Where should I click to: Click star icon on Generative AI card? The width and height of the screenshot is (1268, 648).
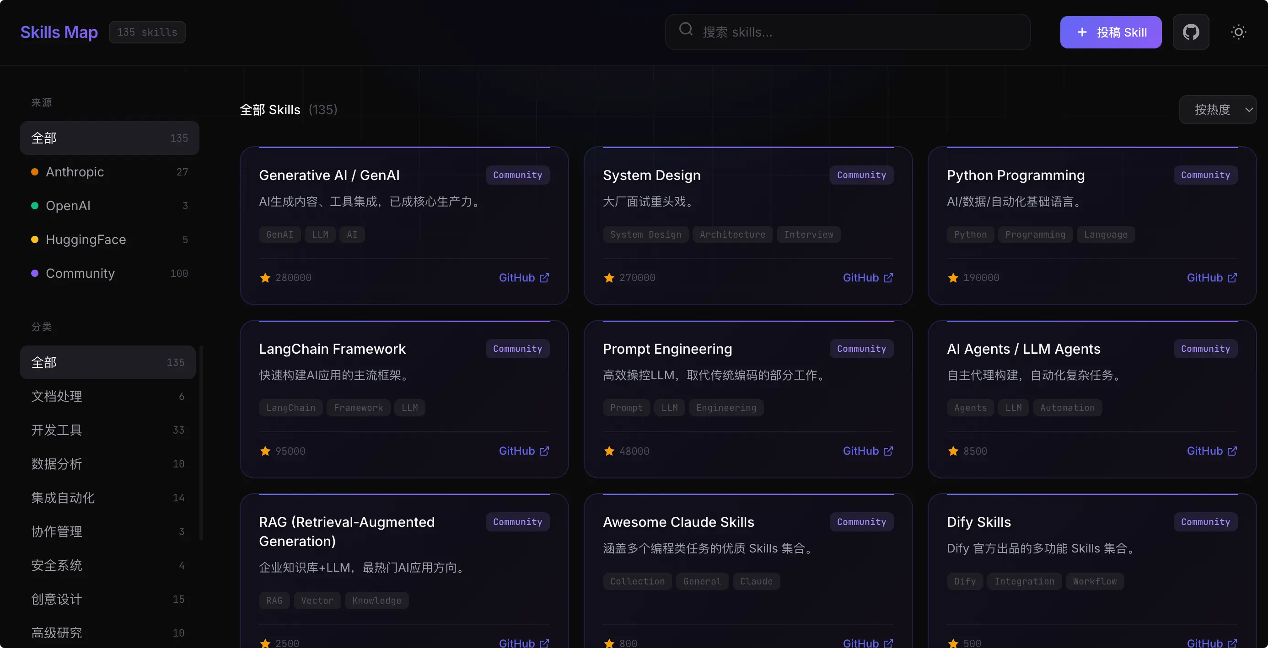[265, 278]
